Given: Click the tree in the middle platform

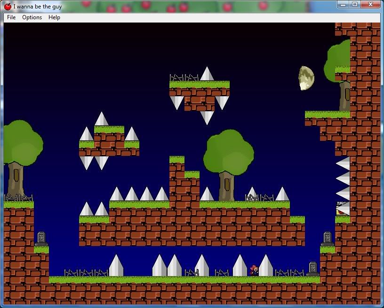Looking at the screenshot, I should [228, 165].
